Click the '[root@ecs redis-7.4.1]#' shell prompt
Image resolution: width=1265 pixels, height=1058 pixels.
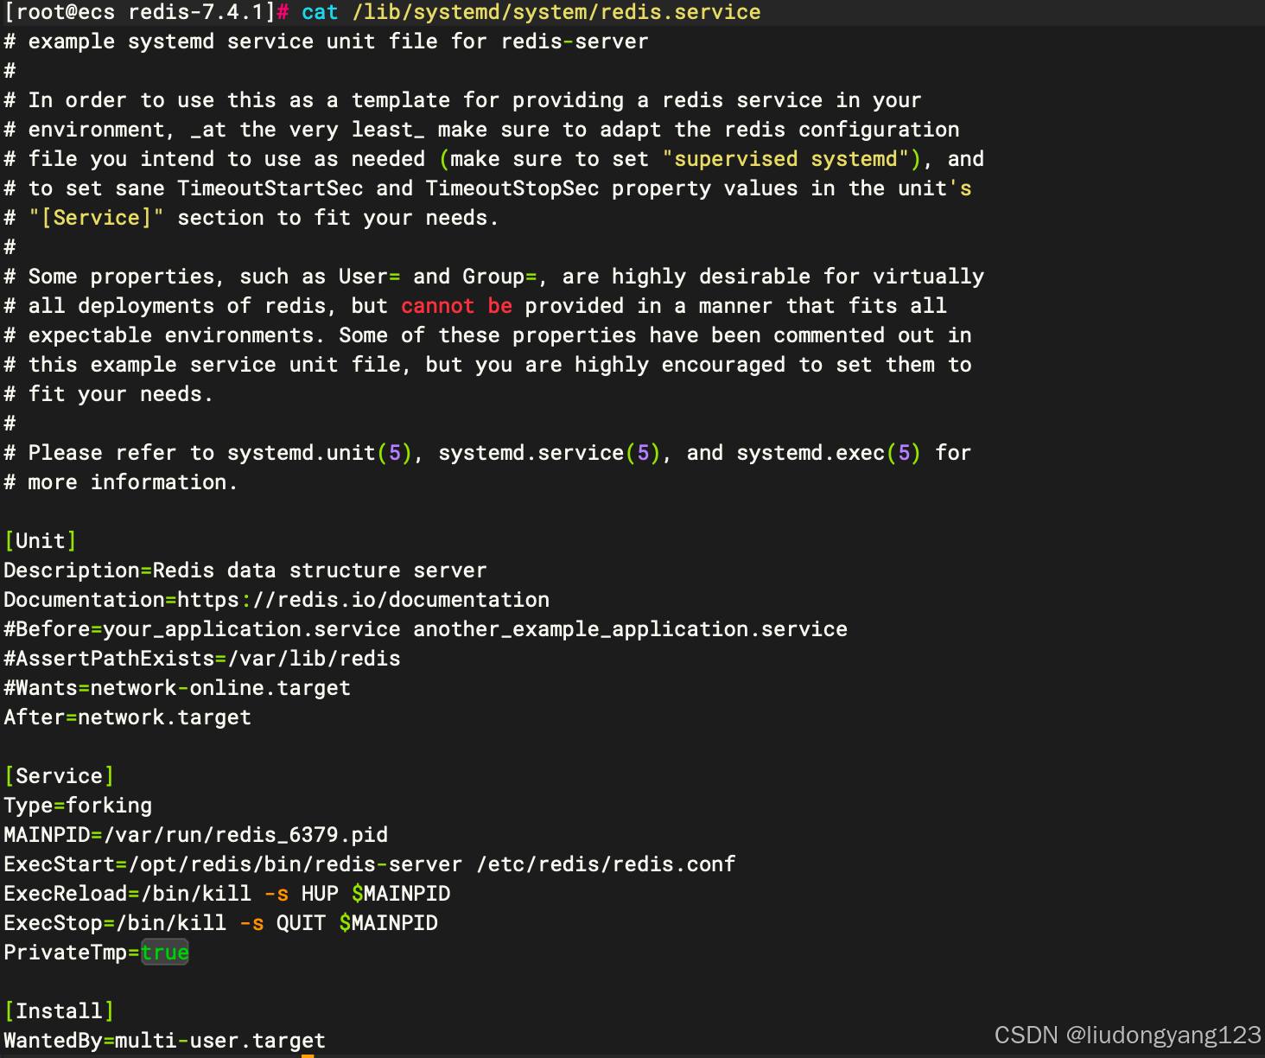tap(146, 12)
